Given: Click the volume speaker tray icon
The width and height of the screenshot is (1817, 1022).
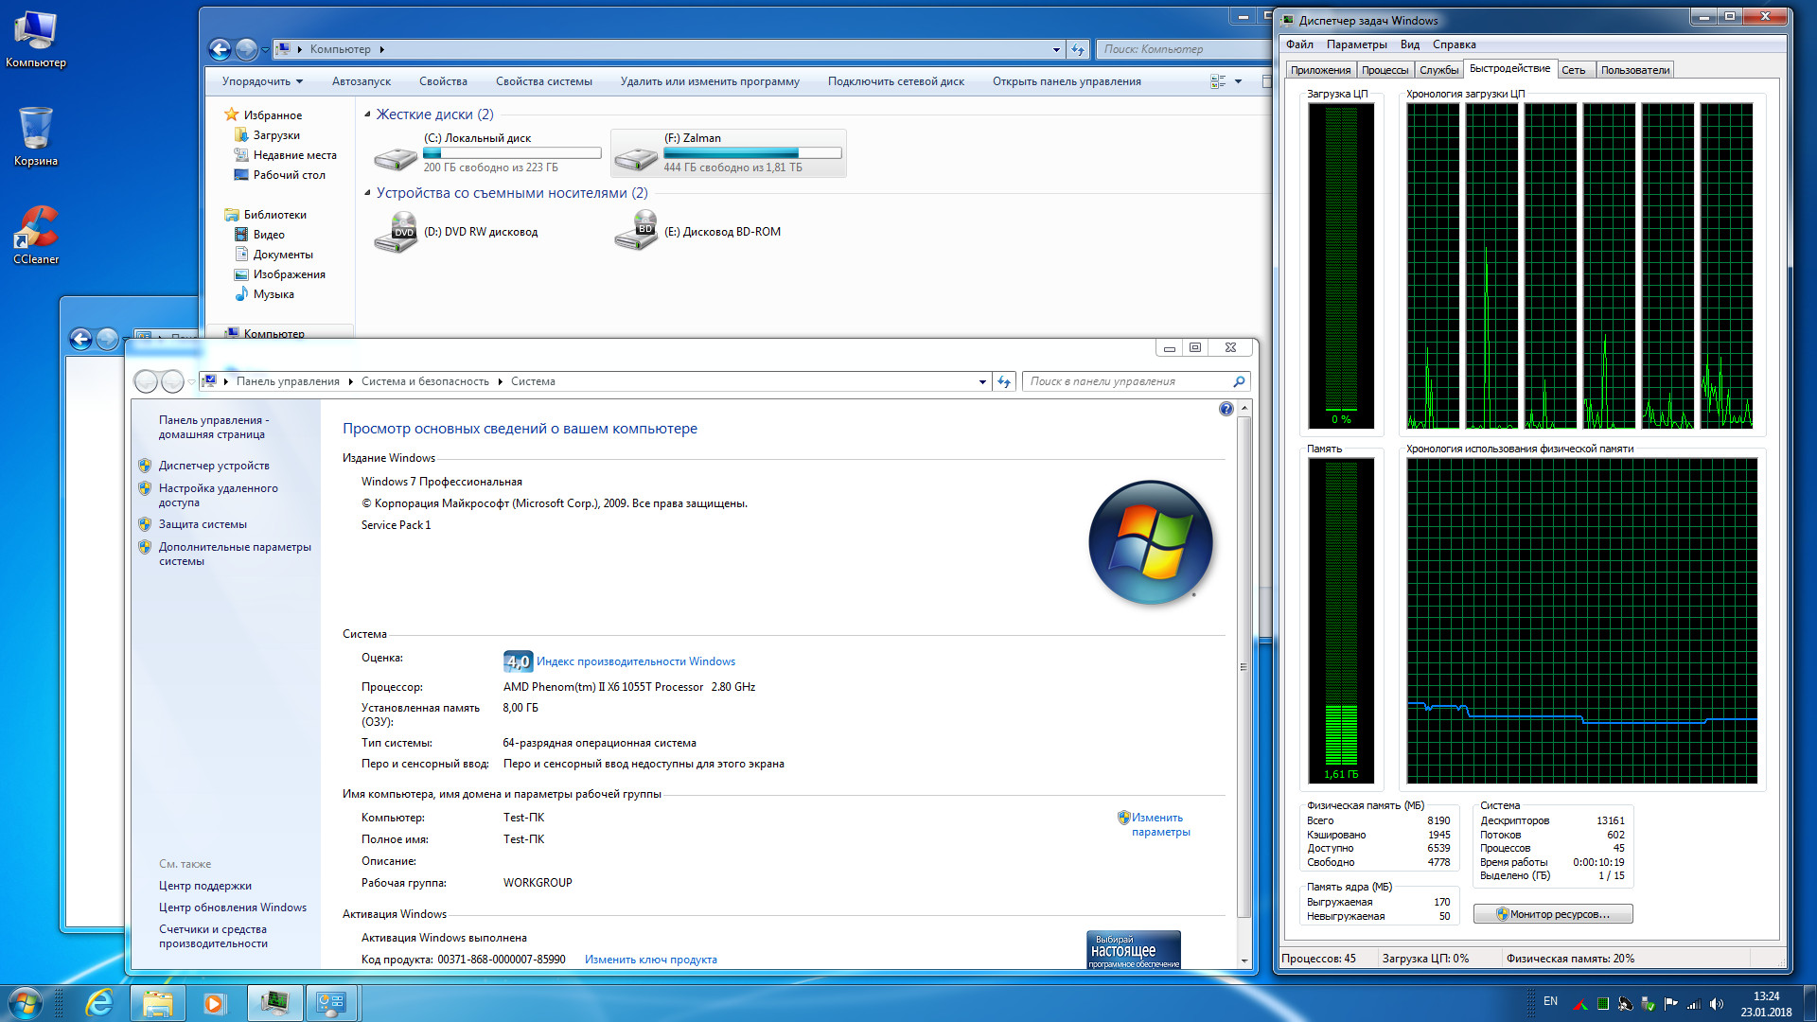Looking at the screenshot, I should pyautogui.click(x=1717, y=1004).
